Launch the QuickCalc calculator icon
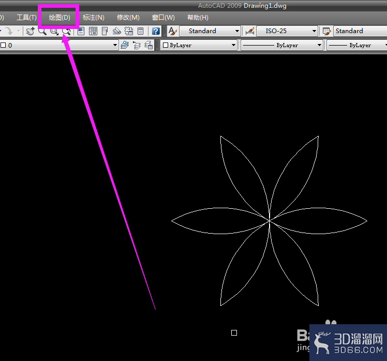The width and height of the screenshot is (387, 361). 140,31
